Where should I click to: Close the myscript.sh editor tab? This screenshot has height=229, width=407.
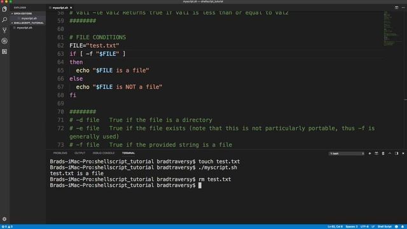pos(71,8)
